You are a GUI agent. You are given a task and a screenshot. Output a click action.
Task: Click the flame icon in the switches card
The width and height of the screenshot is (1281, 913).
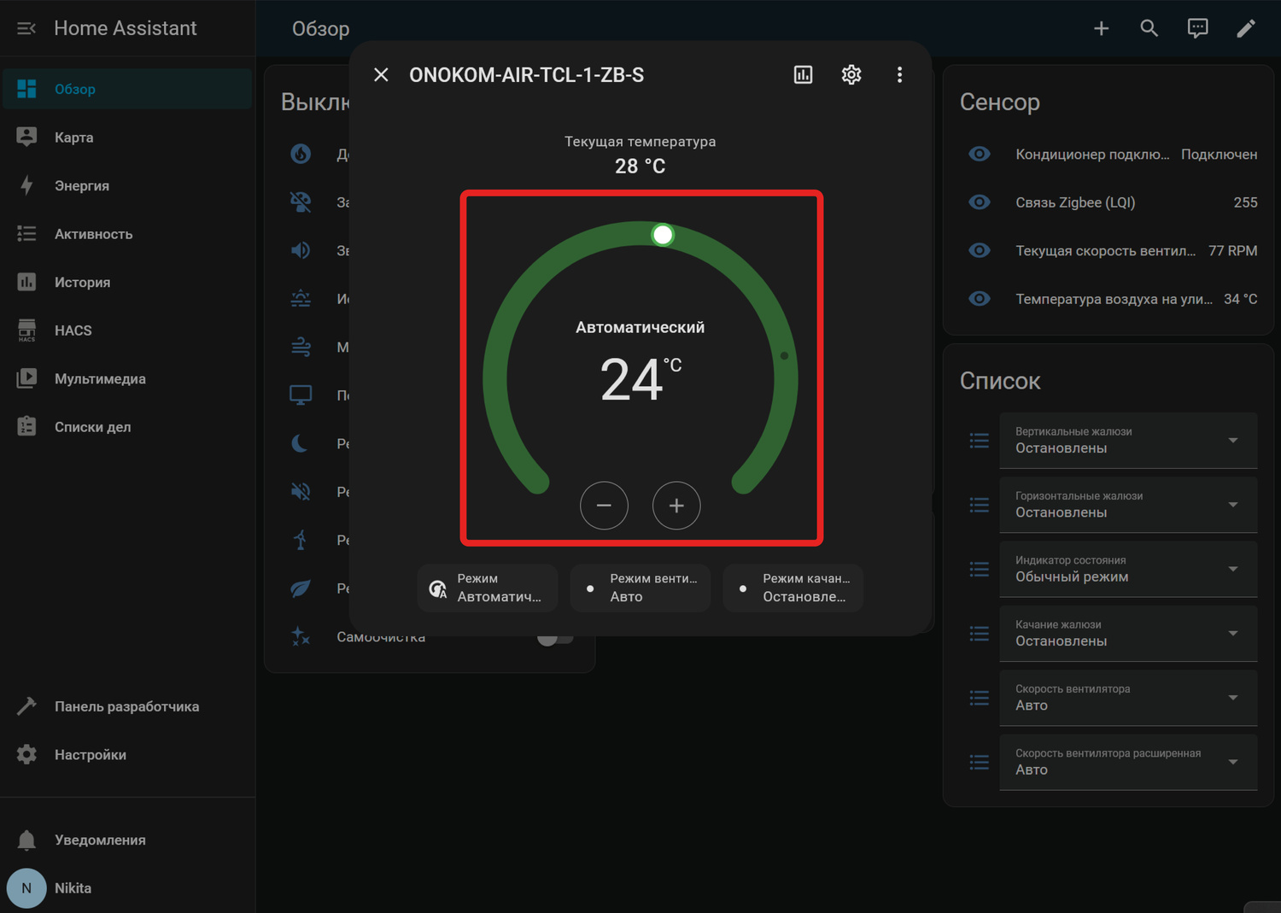pos(301,154)
